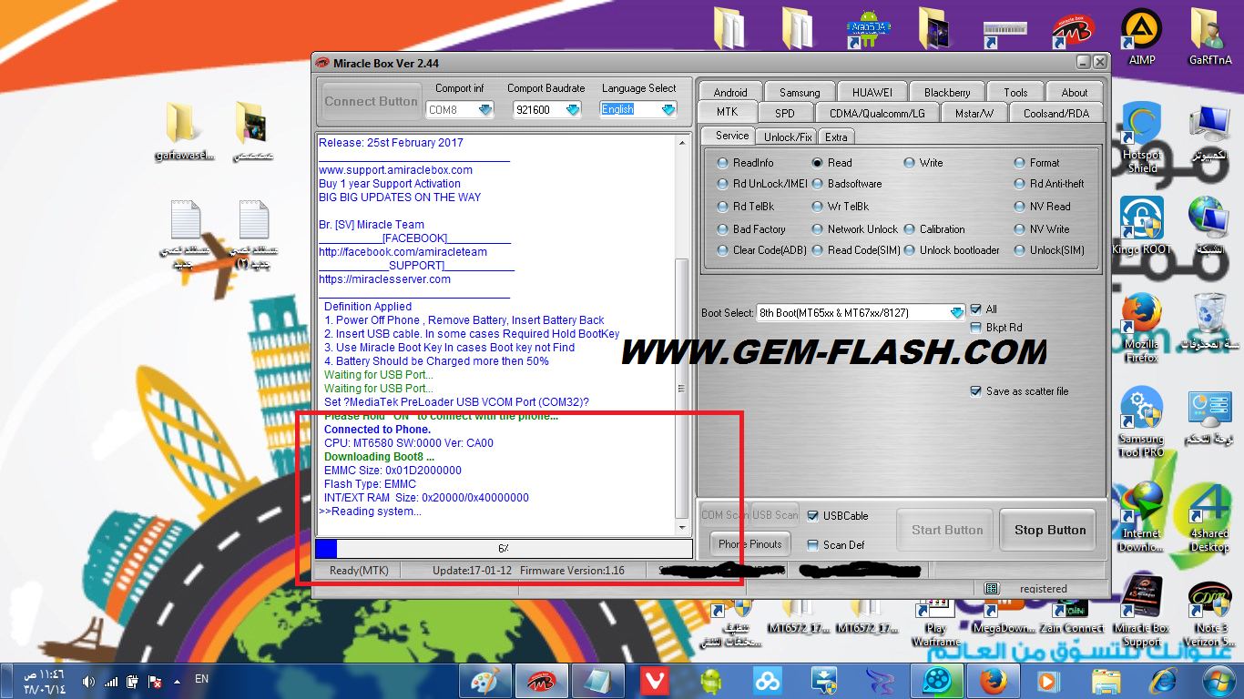The width and height of the screenshot is (1244, 699).
Task: Click the volume speaker tray icon
Action: [x=89, y=681]
